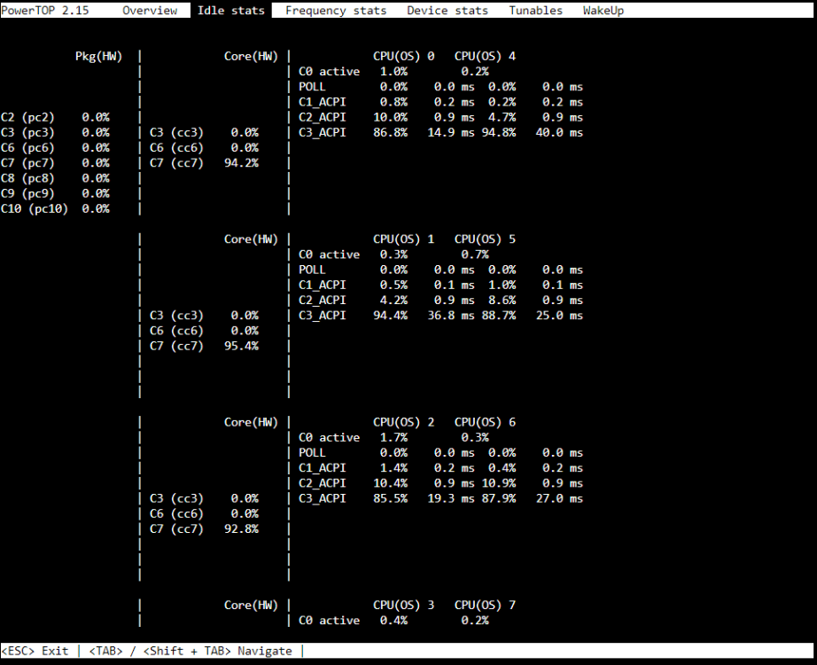Click the 94.2% C7 (cc7) core value

click(241, 163)
